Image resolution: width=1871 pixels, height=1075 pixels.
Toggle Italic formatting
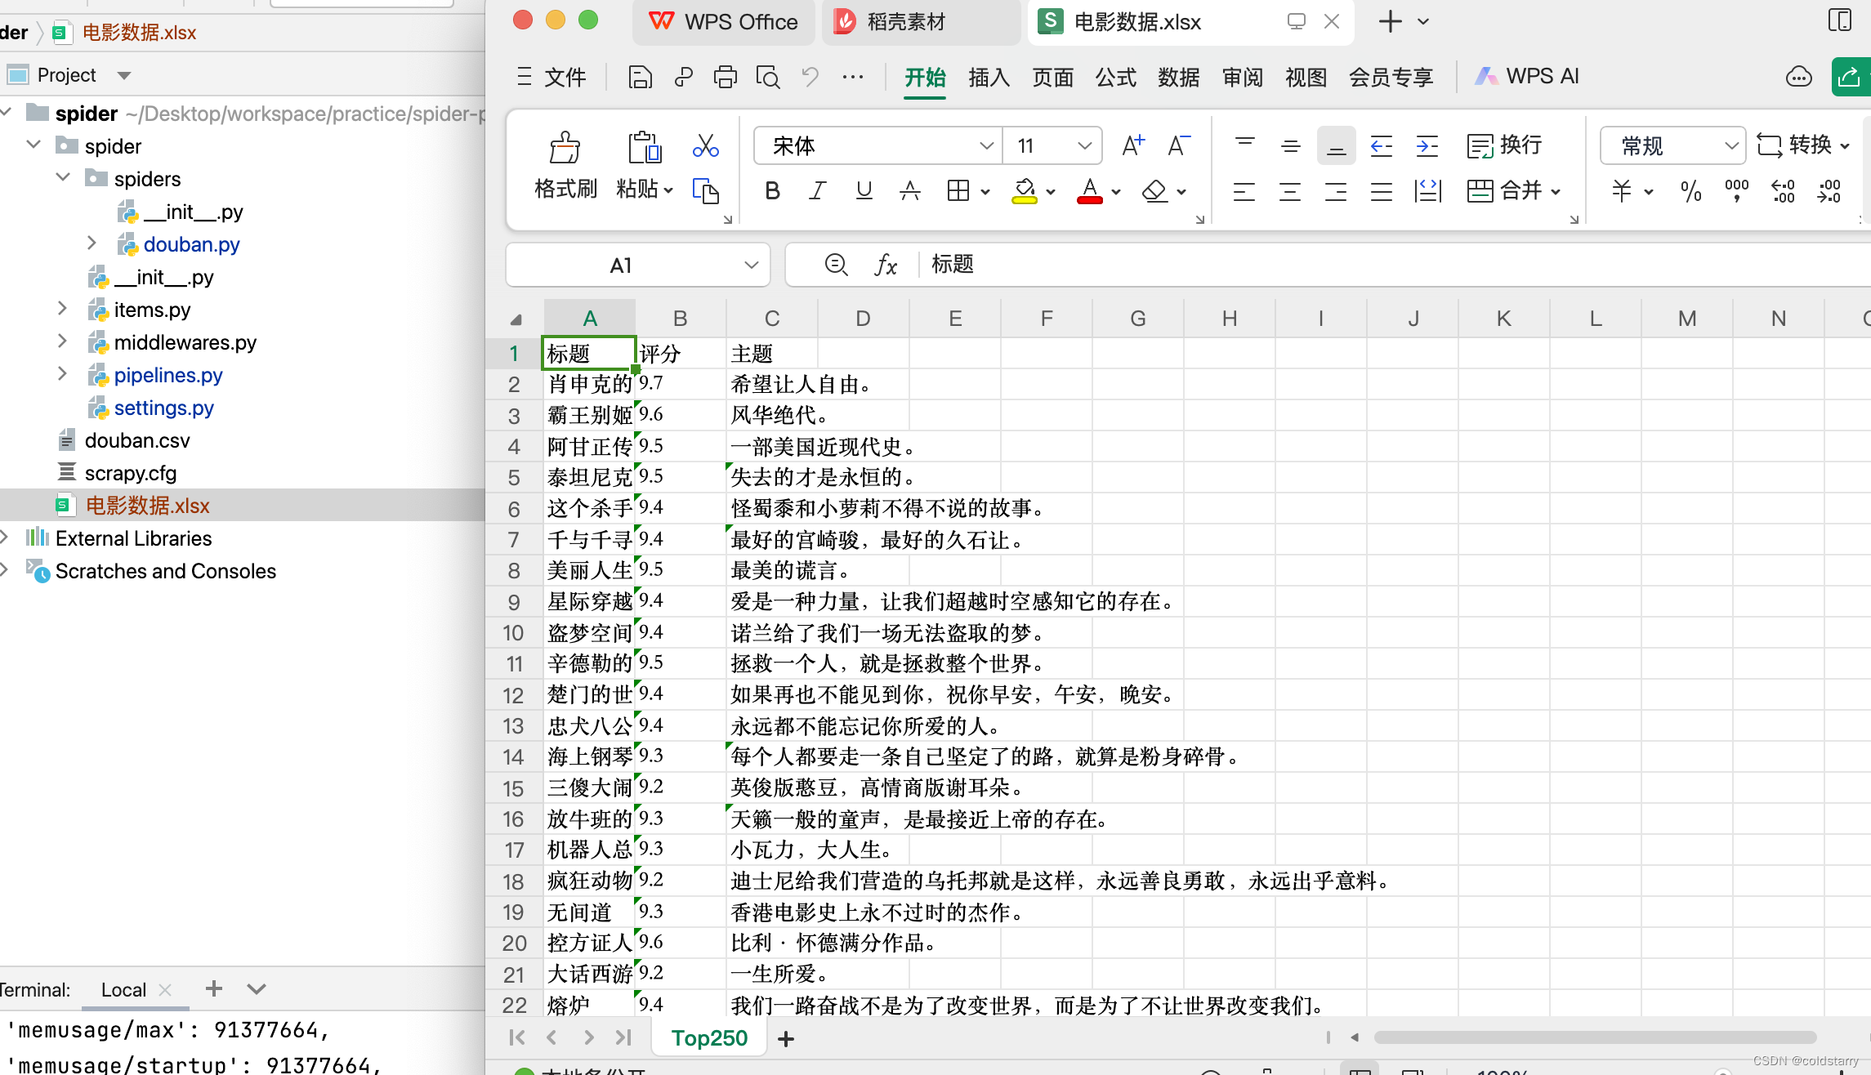817,191
